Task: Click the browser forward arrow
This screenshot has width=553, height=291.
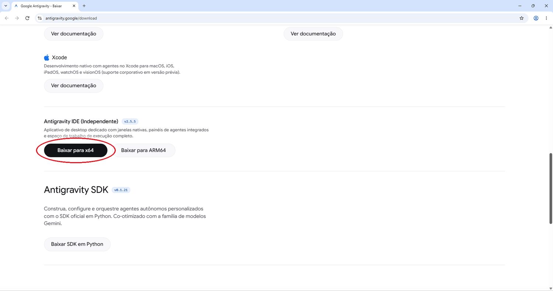Action: tap(17, 18)
